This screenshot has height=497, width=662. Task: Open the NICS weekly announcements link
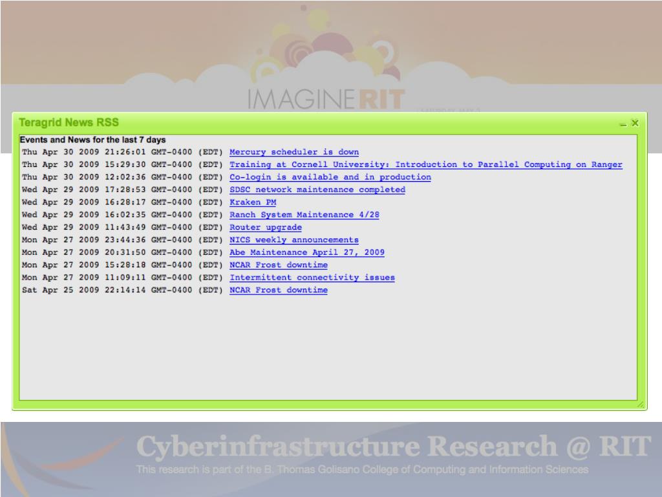click(x=294, y=240)
